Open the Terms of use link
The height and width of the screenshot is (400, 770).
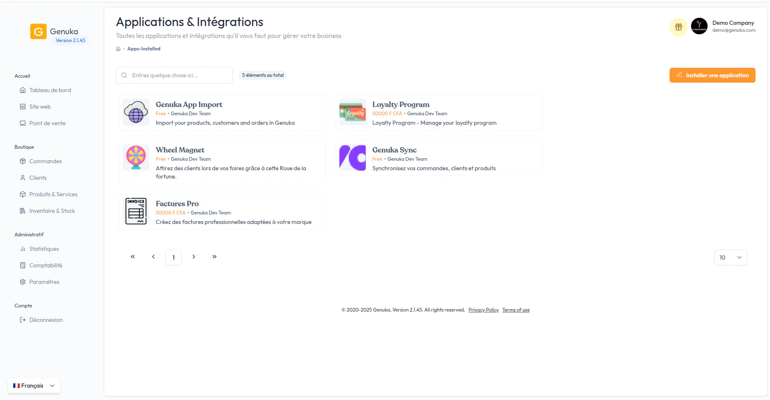[x=516, y=310]
